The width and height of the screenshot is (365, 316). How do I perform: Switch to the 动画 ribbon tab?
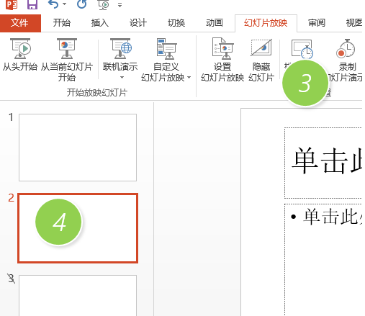(x=215, y=23)
